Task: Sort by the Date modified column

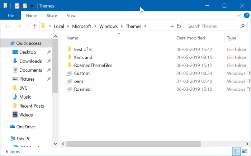Action: tap(190, 38)
